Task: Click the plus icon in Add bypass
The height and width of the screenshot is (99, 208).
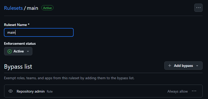Action: point(170,66)
